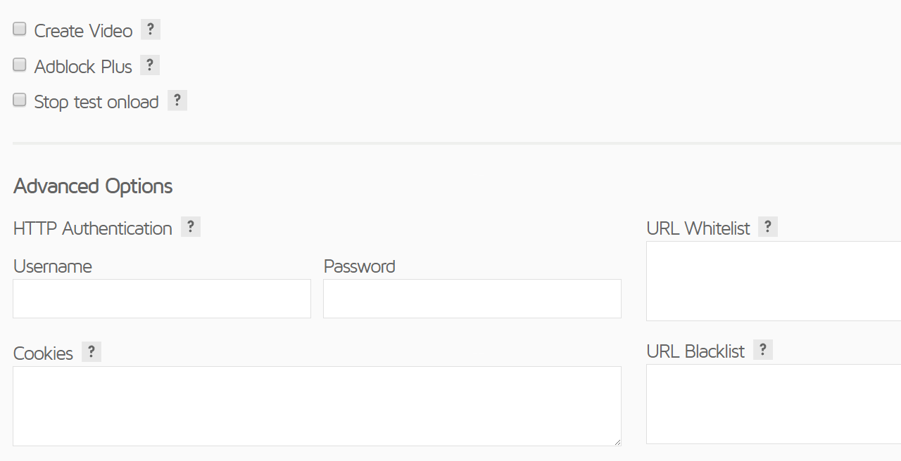The width and height of the screenshot is (901, 461).
Task: Open the HTTP Authentication help icon
Action: (x=191, y=227)
